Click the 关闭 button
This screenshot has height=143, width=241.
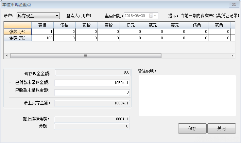coord(222,129)
